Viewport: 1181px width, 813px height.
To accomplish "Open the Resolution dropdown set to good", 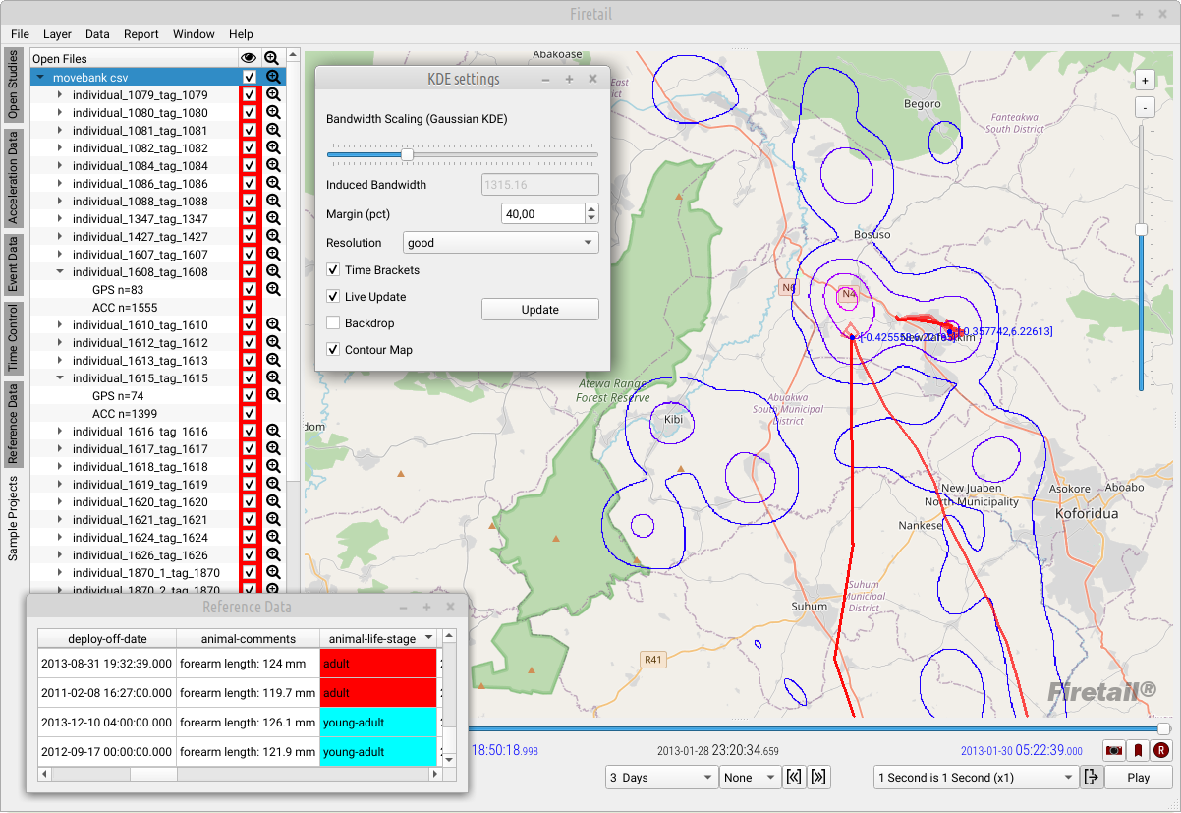I will (501, 243).
